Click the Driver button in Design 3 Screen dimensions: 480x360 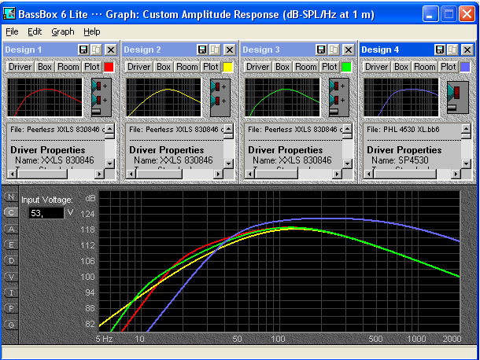(x=258, y=67)
